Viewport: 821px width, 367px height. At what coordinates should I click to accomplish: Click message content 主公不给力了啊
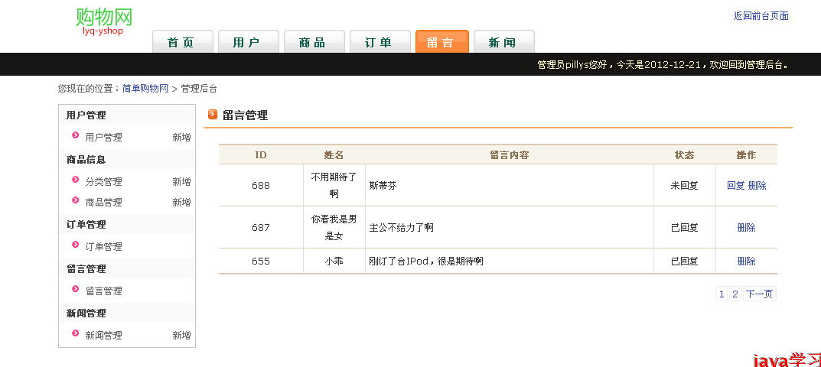pyautogui.click(x=401, y=227)
